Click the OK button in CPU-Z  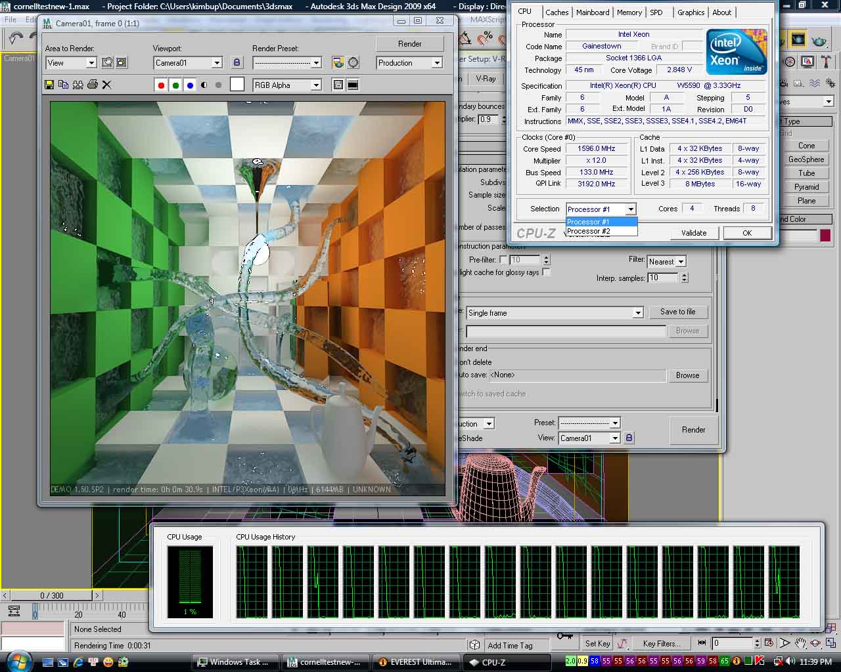747,233
